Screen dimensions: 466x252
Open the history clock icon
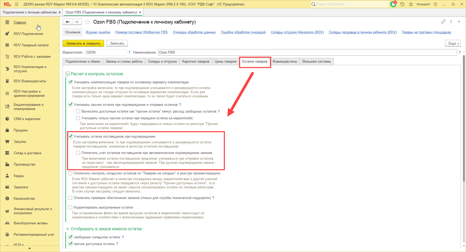coord(402,4)
